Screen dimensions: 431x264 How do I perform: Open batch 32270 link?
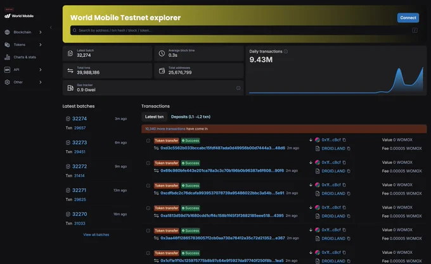79,214
